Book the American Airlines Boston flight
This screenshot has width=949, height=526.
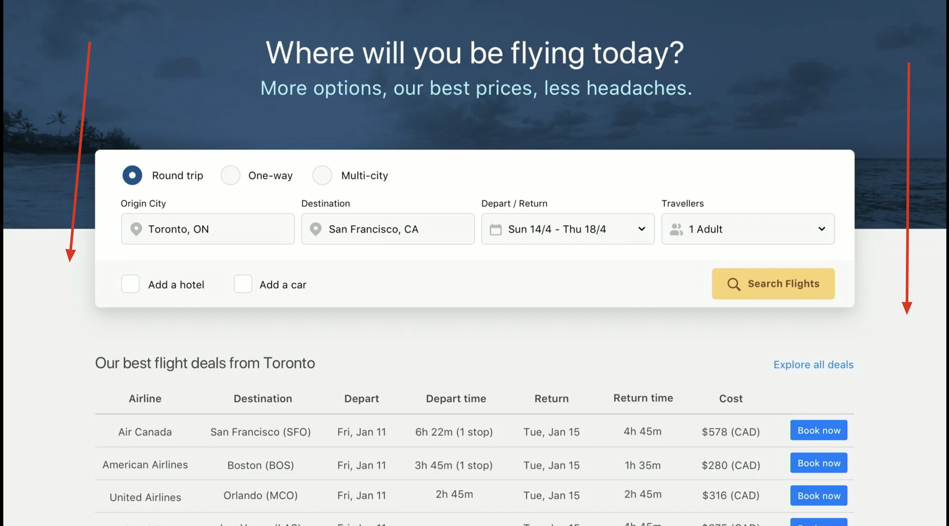coord(819,463)
